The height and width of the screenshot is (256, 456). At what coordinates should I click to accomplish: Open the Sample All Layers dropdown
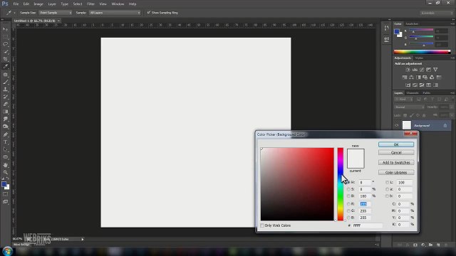(x=115, y=13)
